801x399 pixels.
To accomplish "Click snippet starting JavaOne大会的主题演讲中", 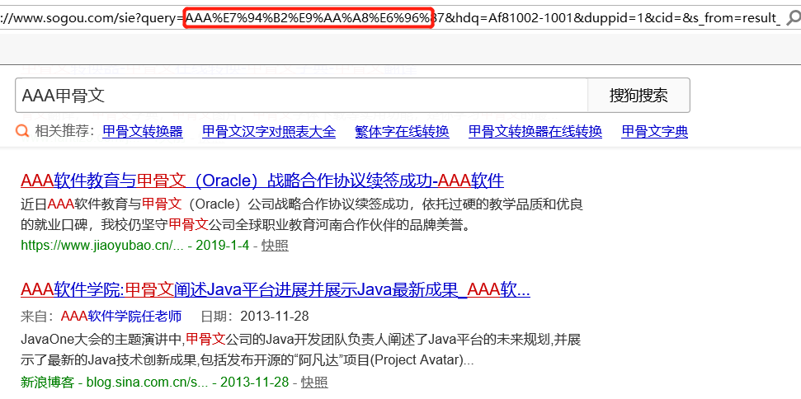I will pyautogui.click(x=301, y=350).
